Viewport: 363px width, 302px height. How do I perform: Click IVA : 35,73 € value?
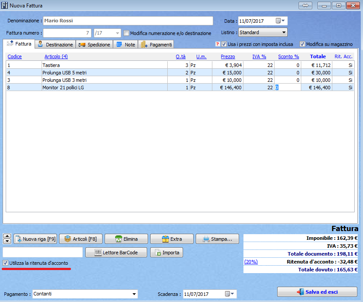click(342, 246)
